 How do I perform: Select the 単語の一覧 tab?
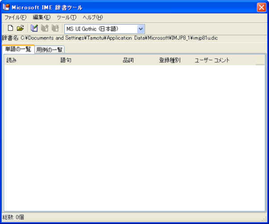18,49
